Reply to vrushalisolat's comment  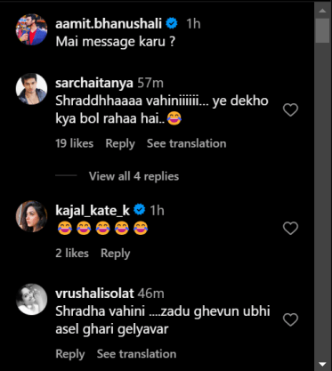coord(70,354)
